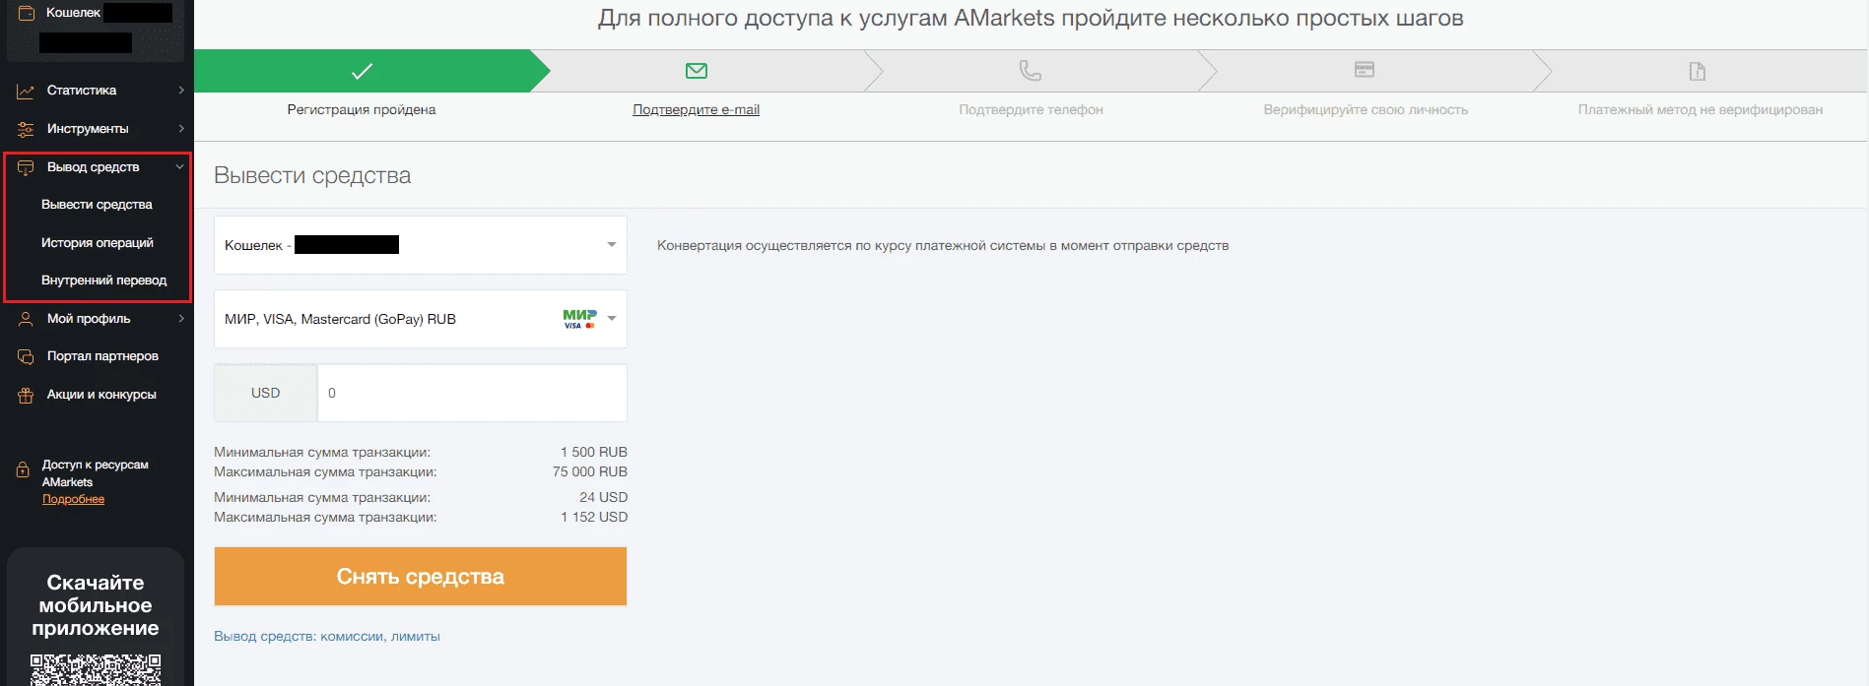Click the envelope e-mail confirmation step icon

[697, 71]
